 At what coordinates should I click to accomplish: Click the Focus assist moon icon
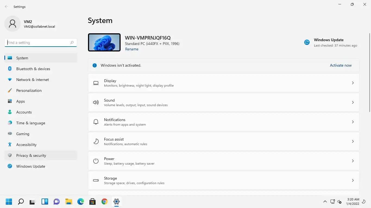96,141
